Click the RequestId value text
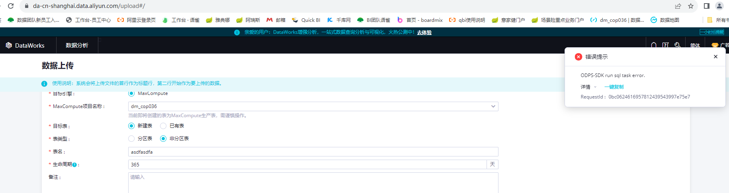729x193 pixels. pyautogui.click(x=649, y=96)
